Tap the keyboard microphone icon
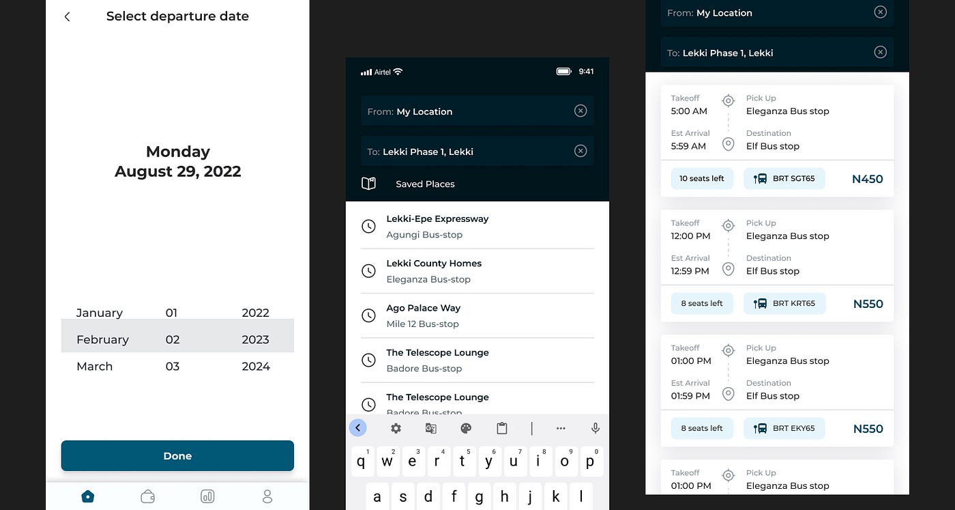955x510 pixels. pyautogui.click(x=596, y=428)
